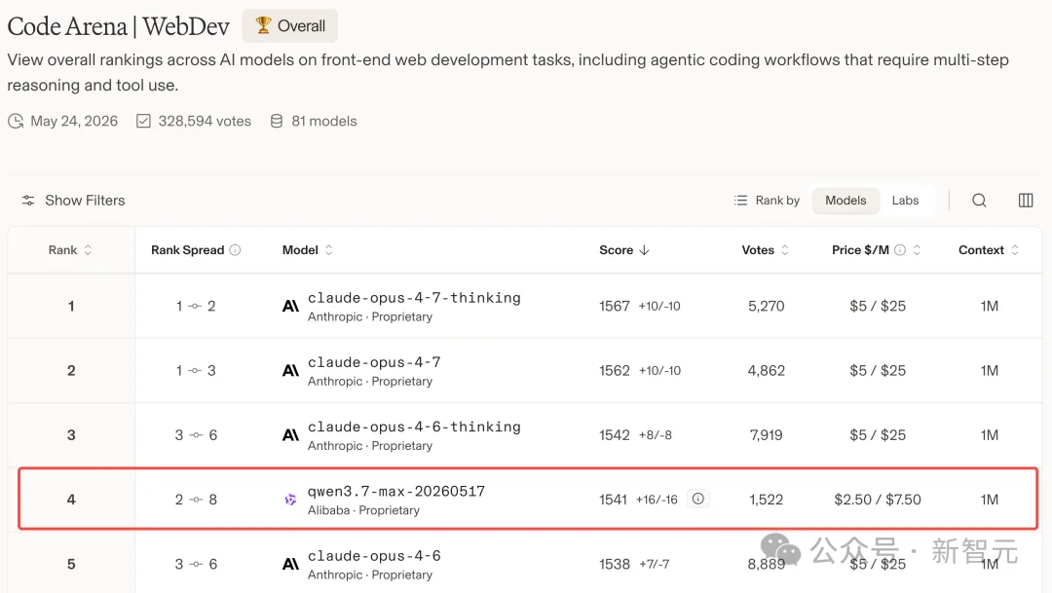This screenshot has height=593, width=1052.
Task: Select Models in Rank by toggle
Action: [845, 201]
